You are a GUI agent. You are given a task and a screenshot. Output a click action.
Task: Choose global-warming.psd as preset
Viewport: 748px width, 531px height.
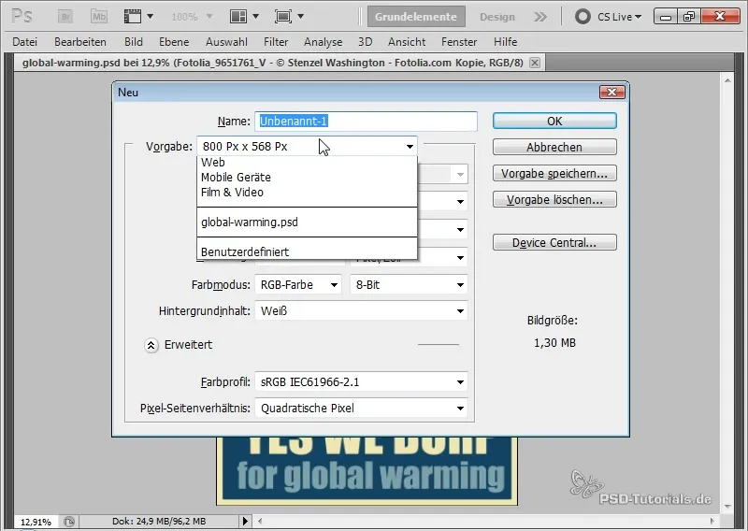tap(307, 222)
